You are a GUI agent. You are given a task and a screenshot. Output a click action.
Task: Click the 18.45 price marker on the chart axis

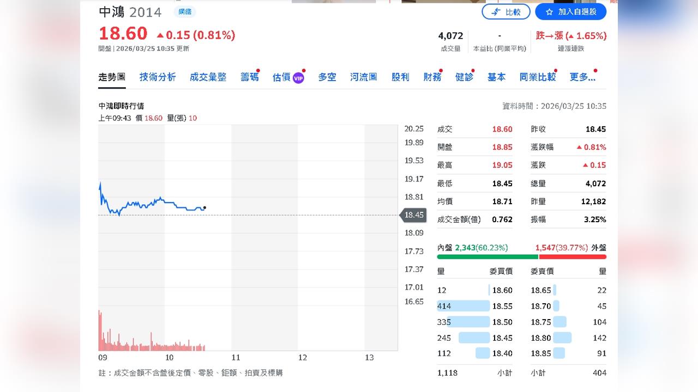pyautogui.click(x=414, y=215)
